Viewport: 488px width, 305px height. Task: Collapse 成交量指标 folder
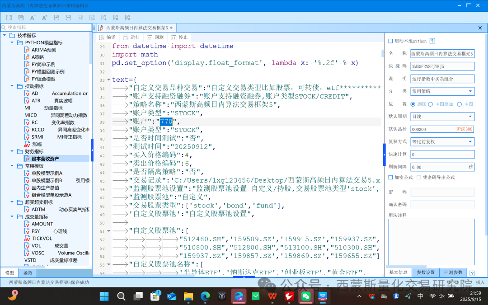click(12, 216)
